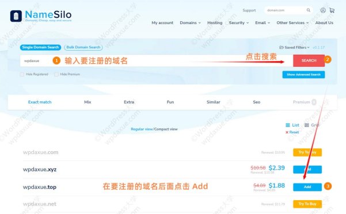Click the NameSilo logo
346x214 pixels.
(41, 16)
